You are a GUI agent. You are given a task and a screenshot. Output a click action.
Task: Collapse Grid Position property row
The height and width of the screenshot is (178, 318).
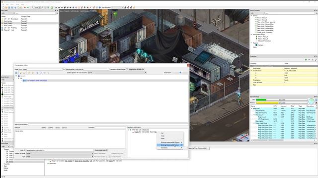(x=251, y=71)
